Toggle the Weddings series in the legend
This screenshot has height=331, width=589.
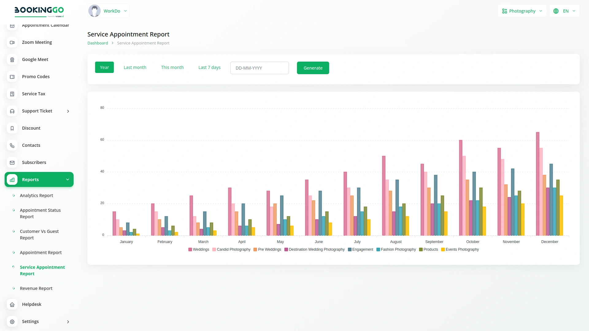(x=199, y=249)
